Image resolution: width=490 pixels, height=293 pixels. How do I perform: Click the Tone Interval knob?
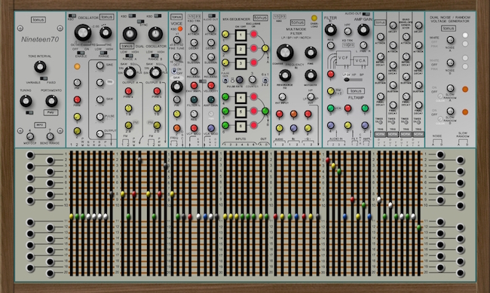(x=40, y=67)
